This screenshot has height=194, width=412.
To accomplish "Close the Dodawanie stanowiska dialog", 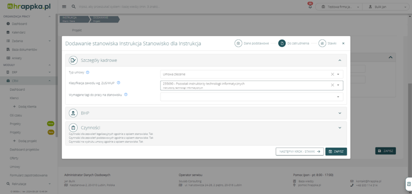I will click(x=343, y=43).
